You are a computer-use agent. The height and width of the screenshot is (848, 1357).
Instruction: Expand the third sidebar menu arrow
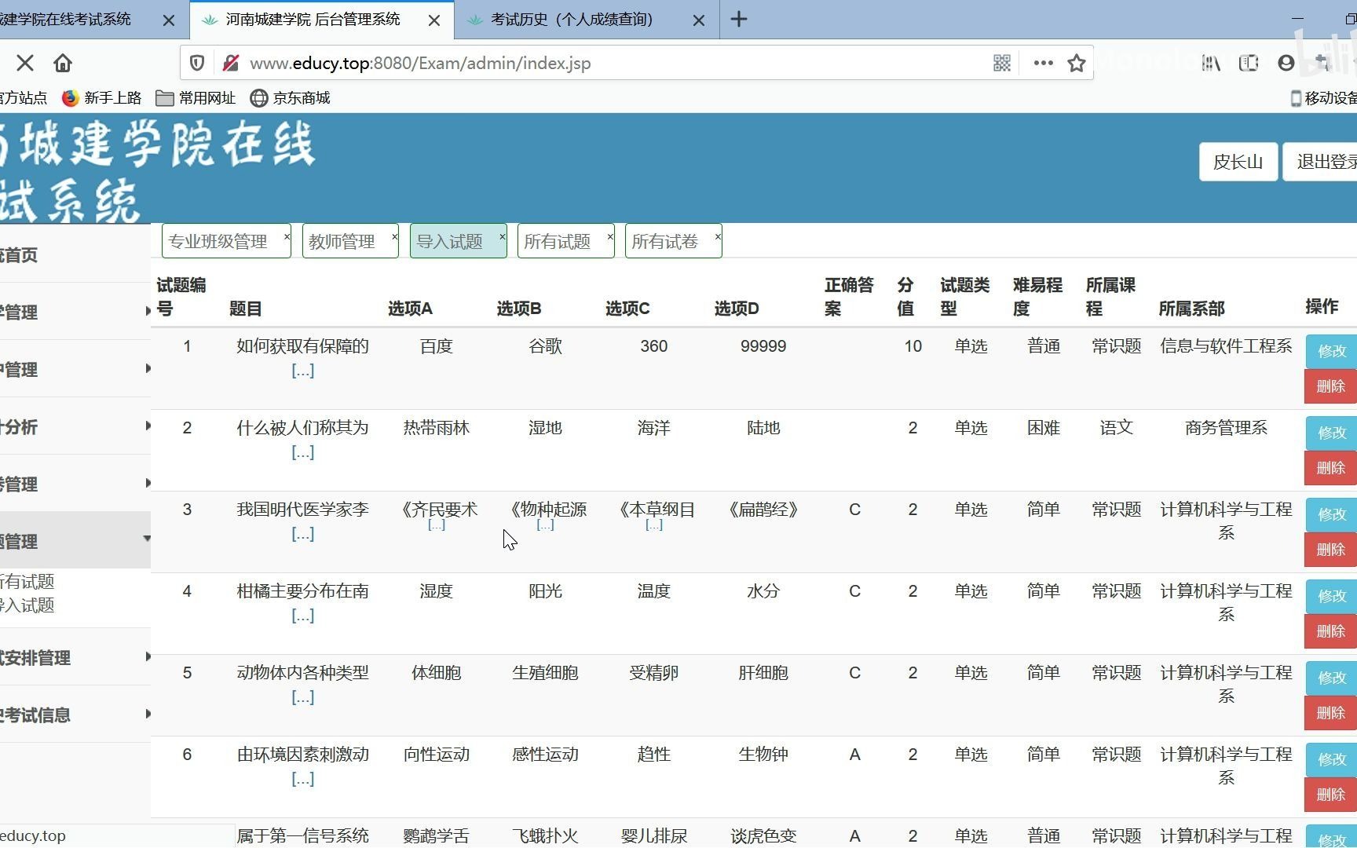coord(148,368)
